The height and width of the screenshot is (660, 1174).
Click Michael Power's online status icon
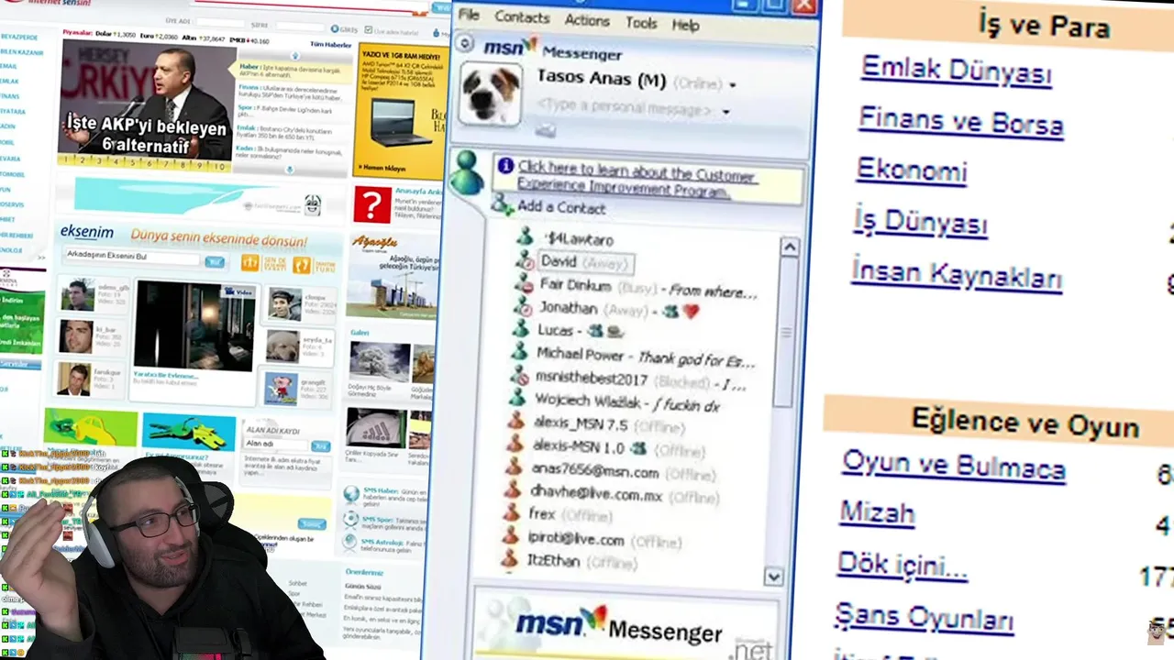point(521,353)
